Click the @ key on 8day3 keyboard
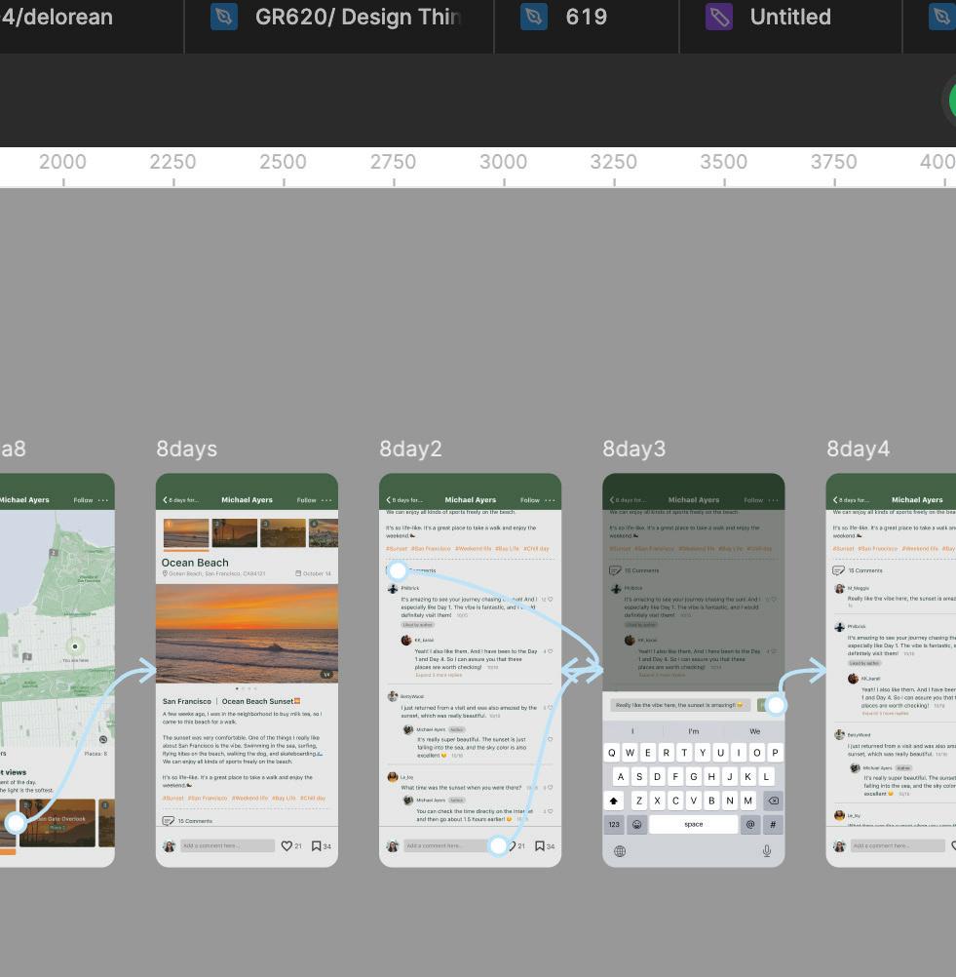The height and width of the screenshot is (977, 956). click(x=750, y=824)
